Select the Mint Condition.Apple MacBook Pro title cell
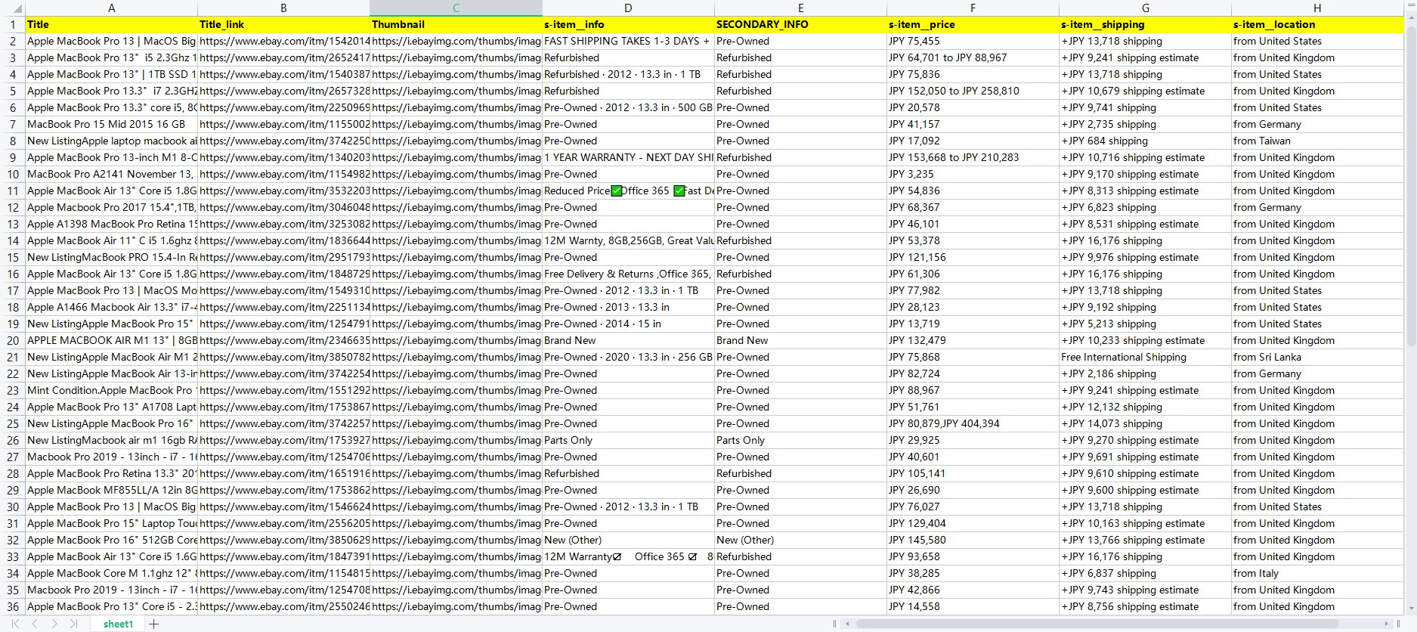This screenshot has height=632, width=1417. 111,390
